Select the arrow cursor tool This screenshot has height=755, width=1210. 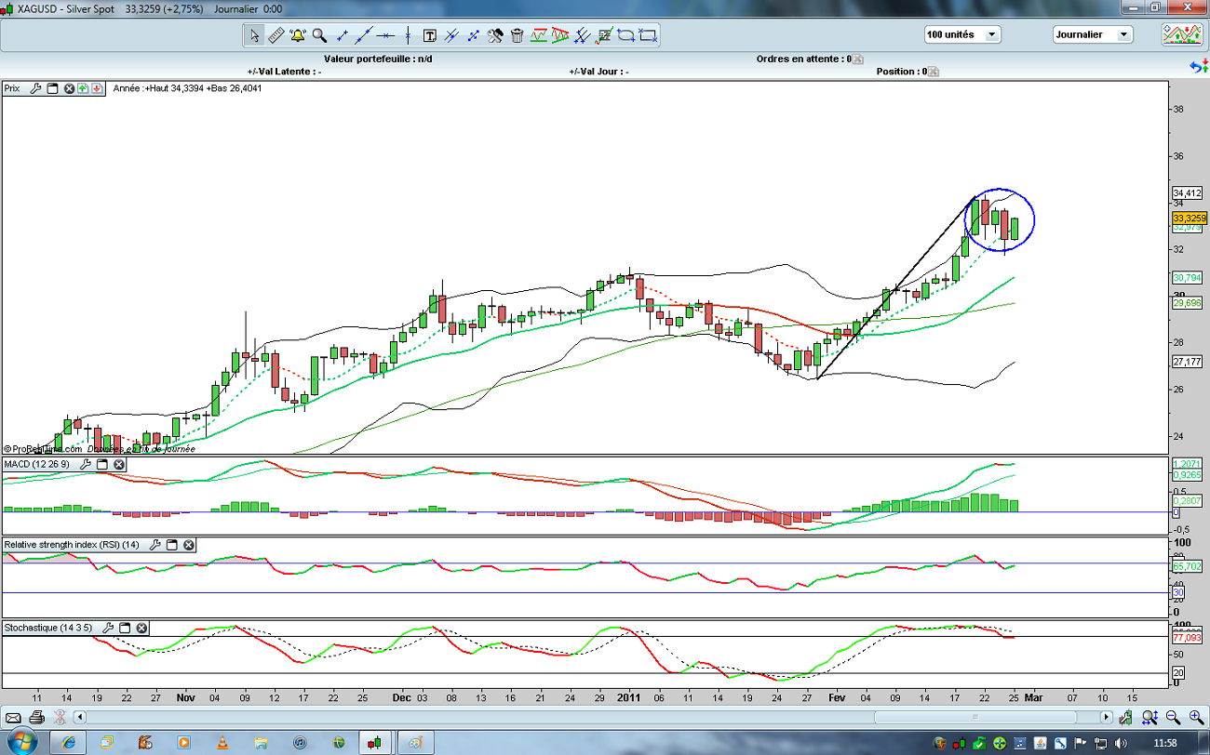pos(254,35)
